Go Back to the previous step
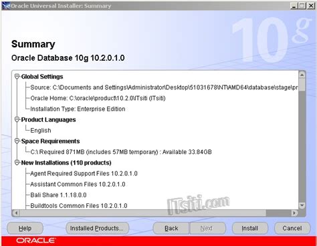 pos(171,228)
